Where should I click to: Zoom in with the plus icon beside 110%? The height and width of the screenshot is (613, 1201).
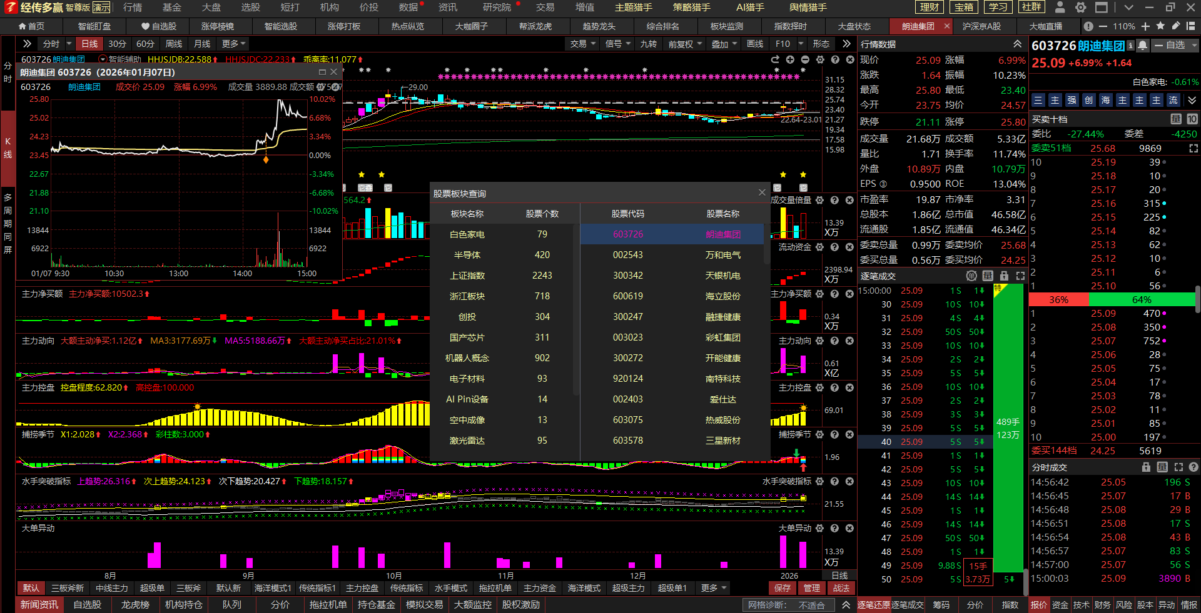point(1145,26)
